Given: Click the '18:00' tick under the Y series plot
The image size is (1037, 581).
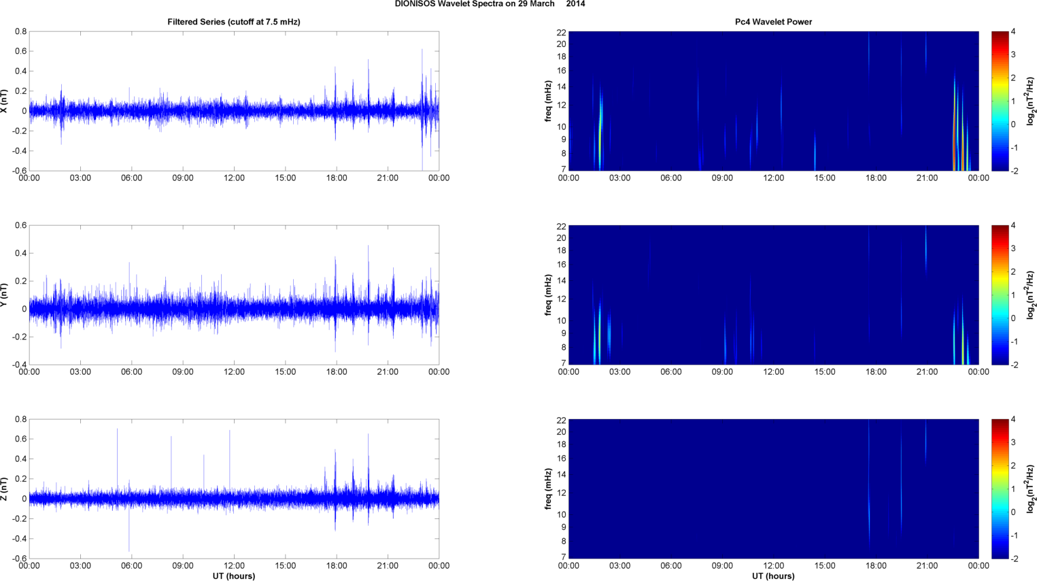Looking at the screenshot, I should coord(337,372).
